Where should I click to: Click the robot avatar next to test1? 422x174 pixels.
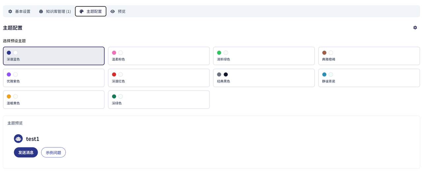tap(18, 139)
